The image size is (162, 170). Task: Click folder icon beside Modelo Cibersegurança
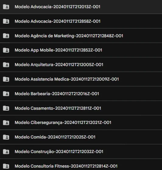point(6,123)
